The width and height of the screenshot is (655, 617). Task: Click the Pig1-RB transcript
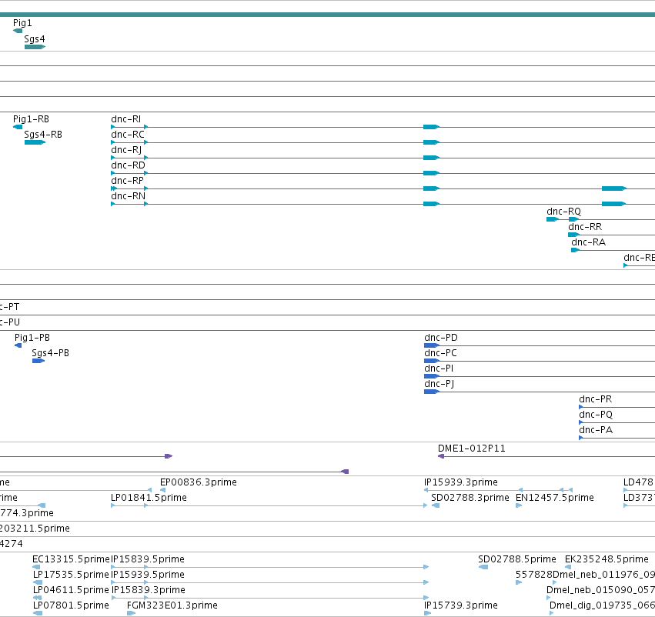click(18, 127)
